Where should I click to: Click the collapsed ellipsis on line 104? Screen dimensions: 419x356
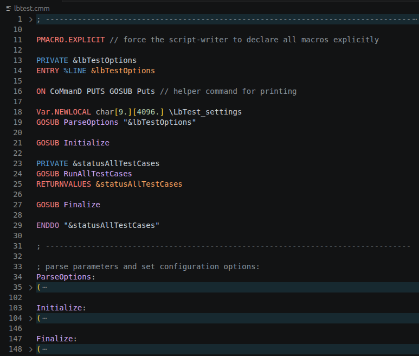click(44, 319)
